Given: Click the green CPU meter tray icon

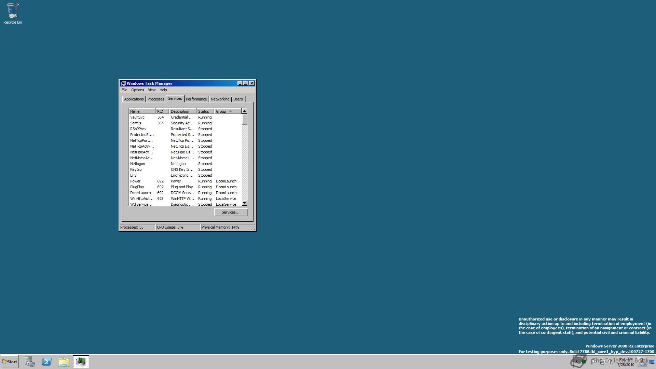Looking at the screenshot, I should coord(584,361).
